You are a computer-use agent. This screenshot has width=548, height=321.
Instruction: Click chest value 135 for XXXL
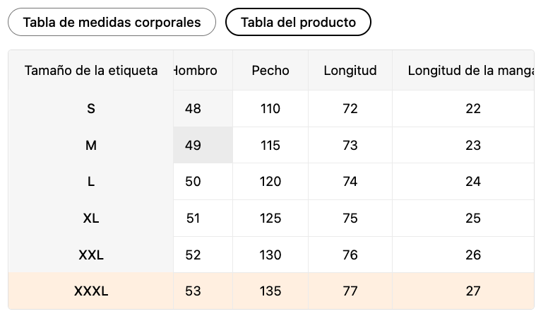pos(270,291)
